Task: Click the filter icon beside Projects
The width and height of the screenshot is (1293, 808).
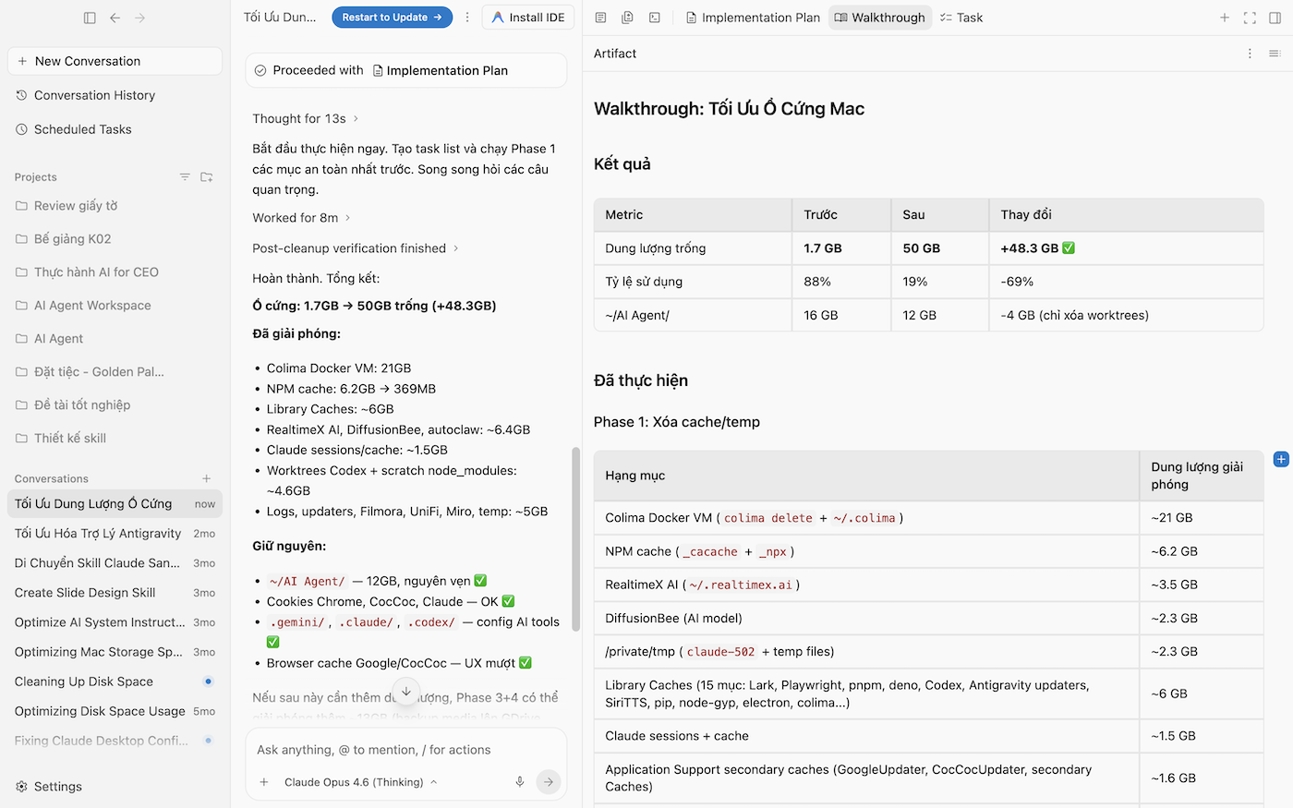Action: 185,176
